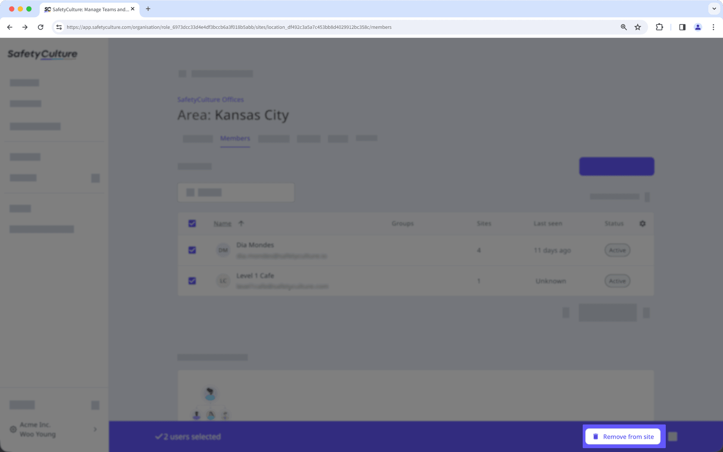Open the browser three-dot menu

coord(713,27)
